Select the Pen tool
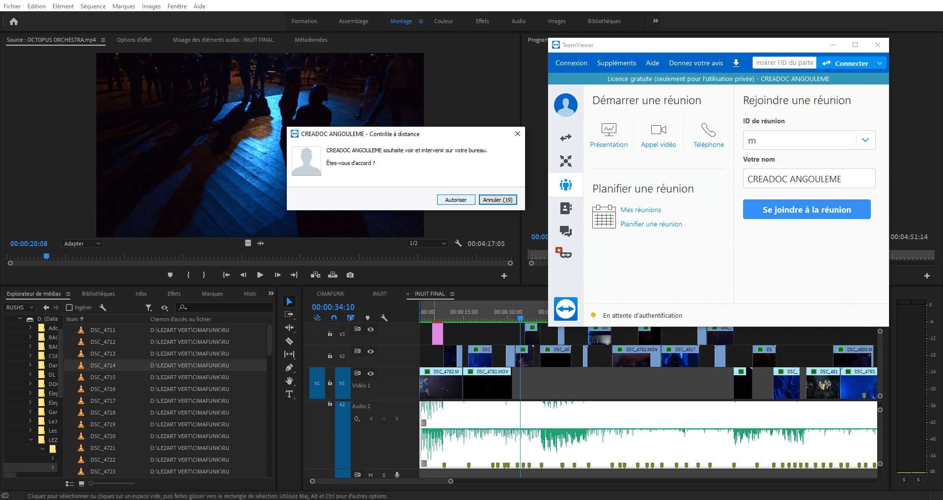The width and height of the screenshot is (943, 500). click(x=289, y=367)
